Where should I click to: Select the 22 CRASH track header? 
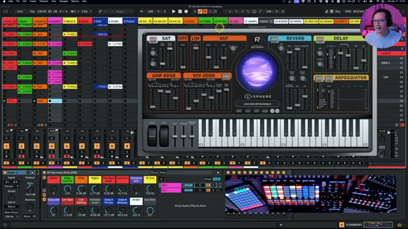326,21
